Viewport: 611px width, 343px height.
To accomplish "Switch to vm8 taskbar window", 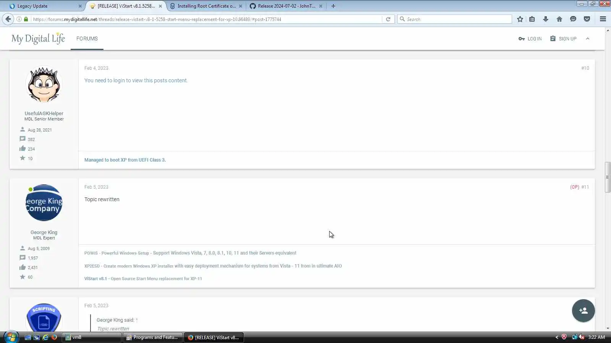I will 92,337.
